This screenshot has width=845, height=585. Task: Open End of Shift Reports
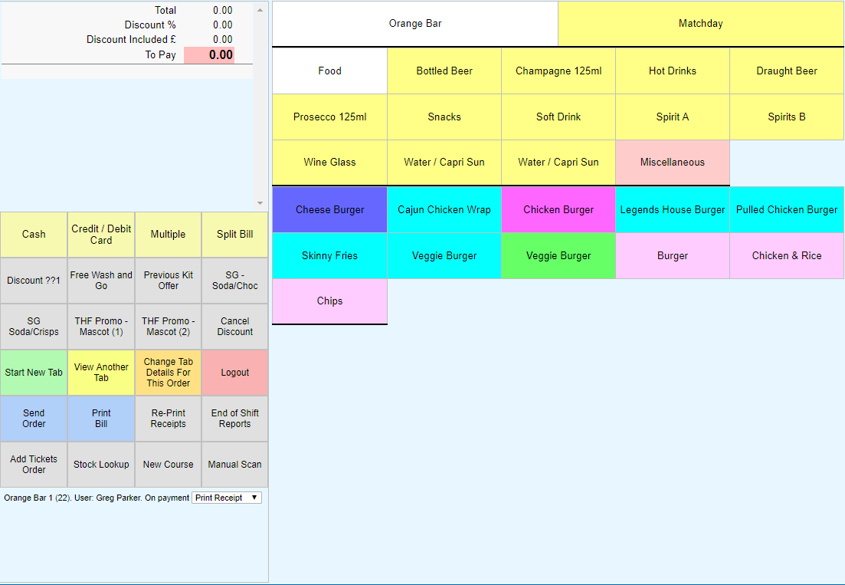tap(235, 419)
